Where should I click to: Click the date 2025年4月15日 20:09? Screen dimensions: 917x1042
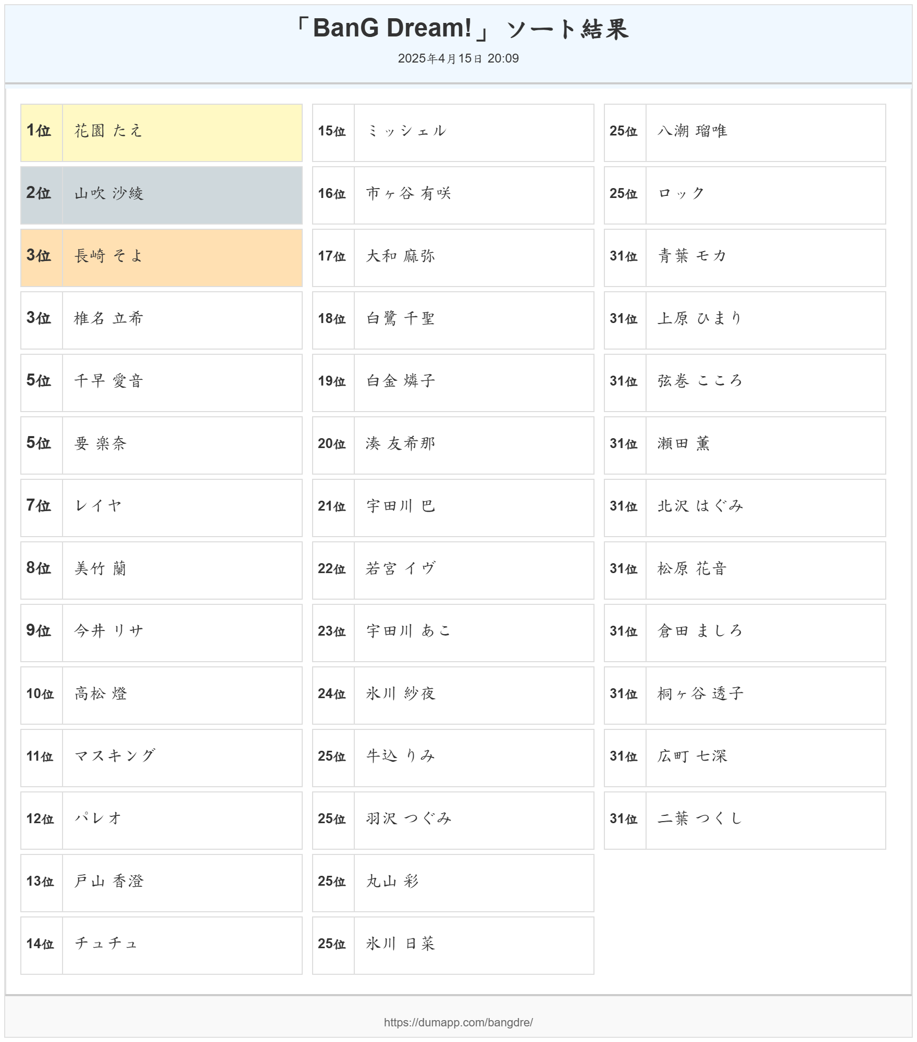coord(458,58)
